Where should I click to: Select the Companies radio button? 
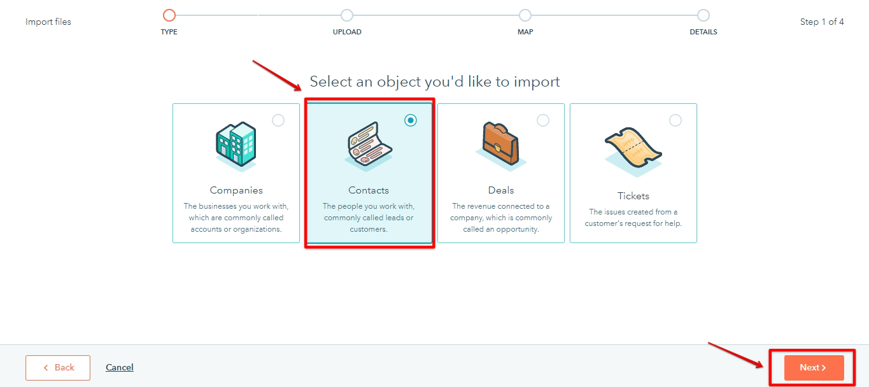click(278, 120)
